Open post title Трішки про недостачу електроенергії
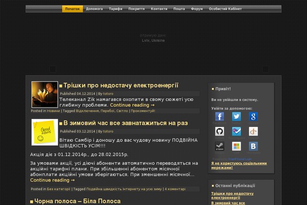Screen dimensions: 307x205 [x=121, y=86]
